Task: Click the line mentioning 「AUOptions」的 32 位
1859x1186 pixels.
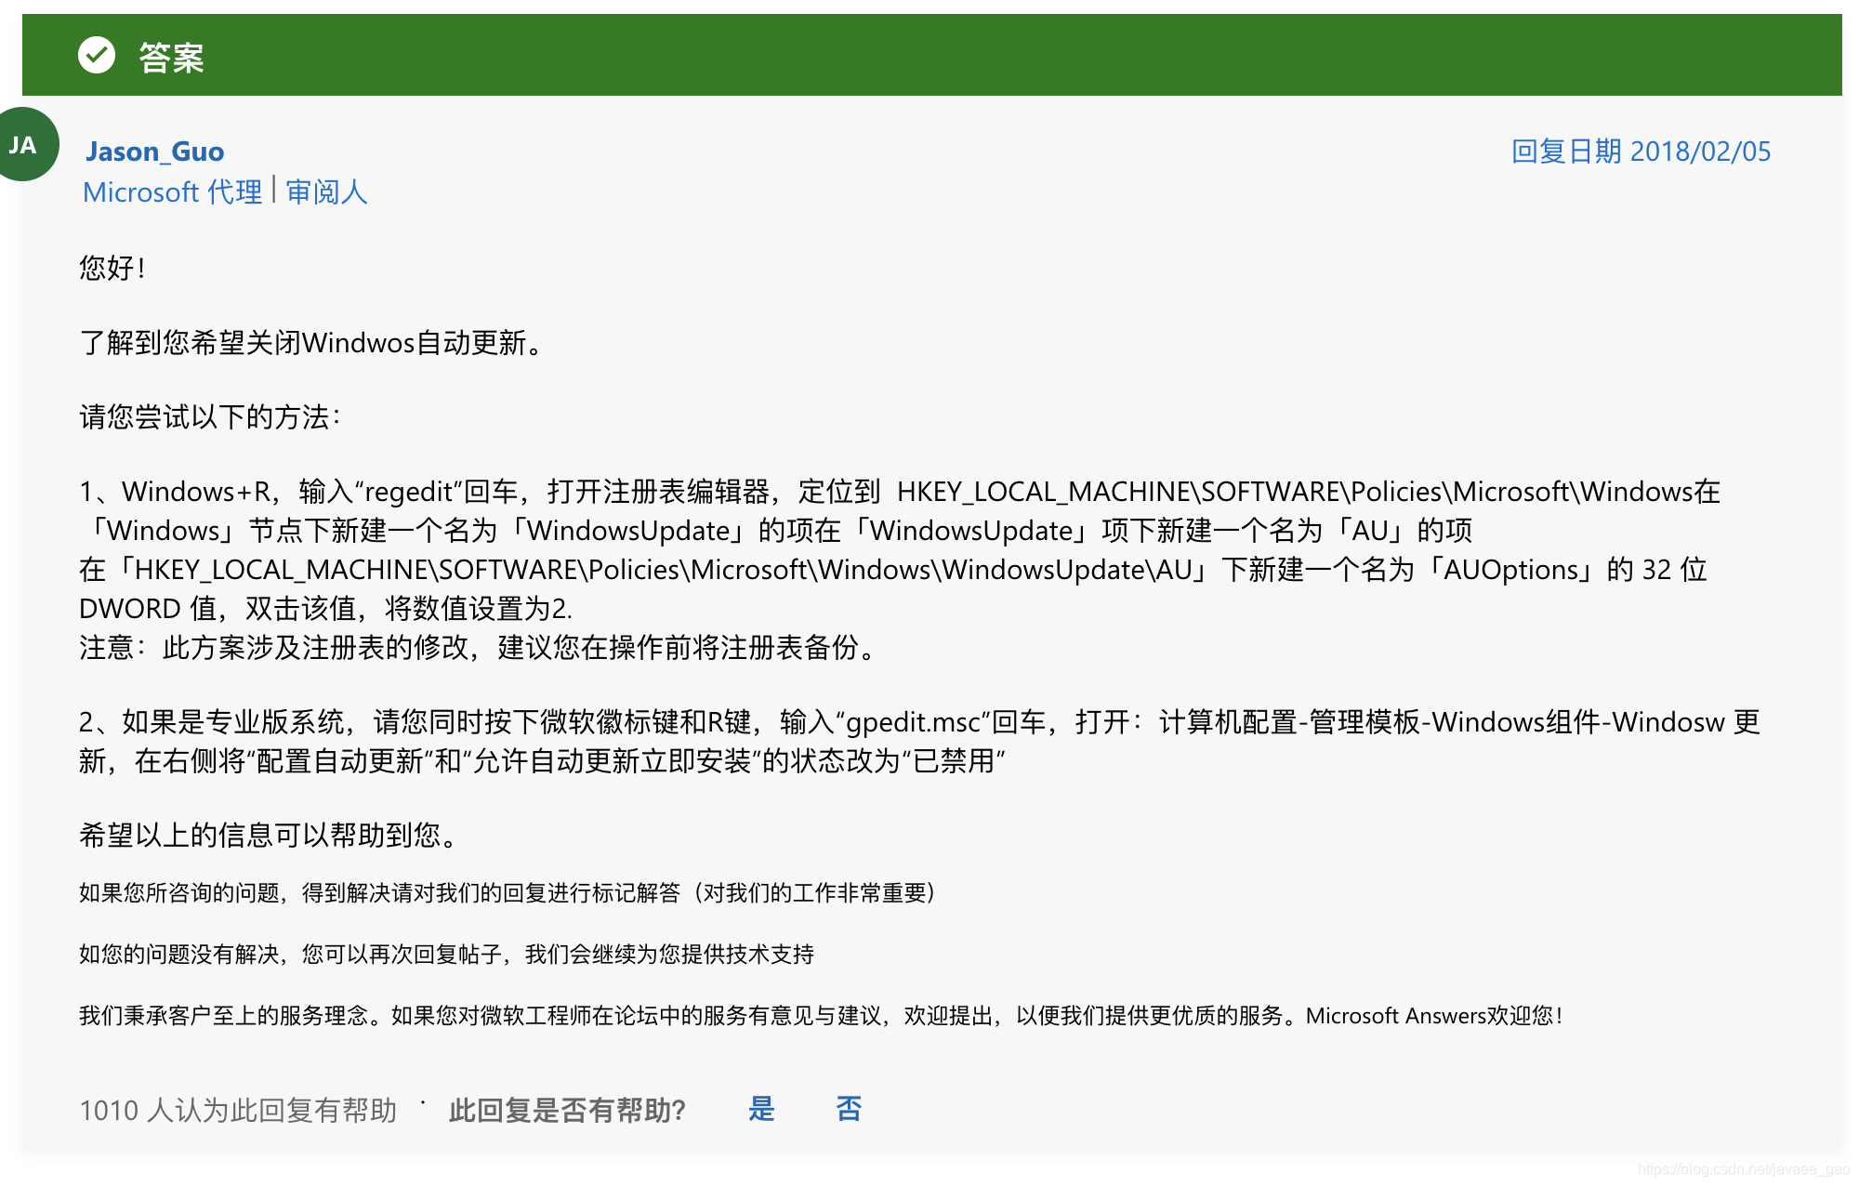Action: pos(893,570)
